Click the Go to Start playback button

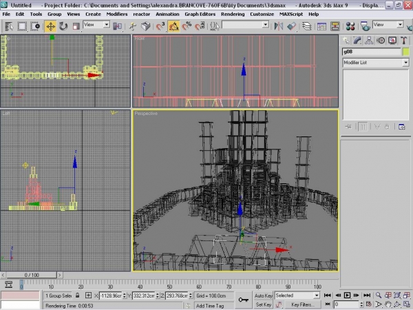point(328,296)
